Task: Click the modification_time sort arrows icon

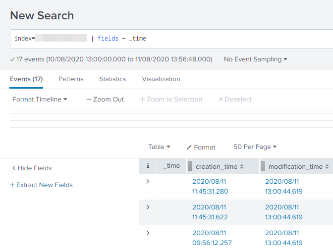Action: point(327,167)
